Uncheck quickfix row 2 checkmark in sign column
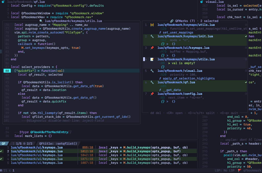The width and height of the screenshot is (262, 173). (x=1, y=151)
